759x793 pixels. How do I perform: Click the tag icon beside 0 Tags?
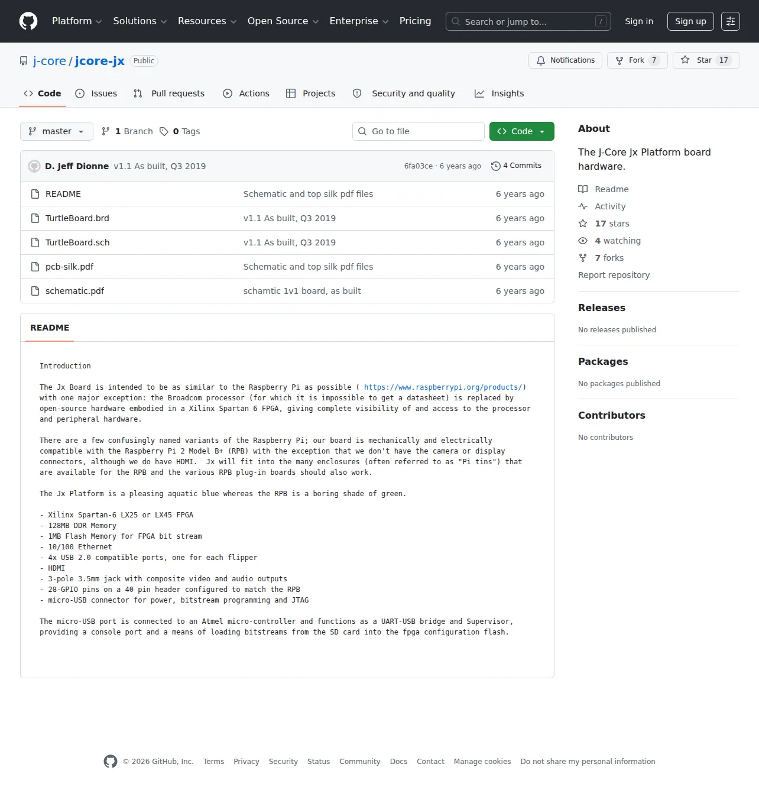tap(164, 131)
